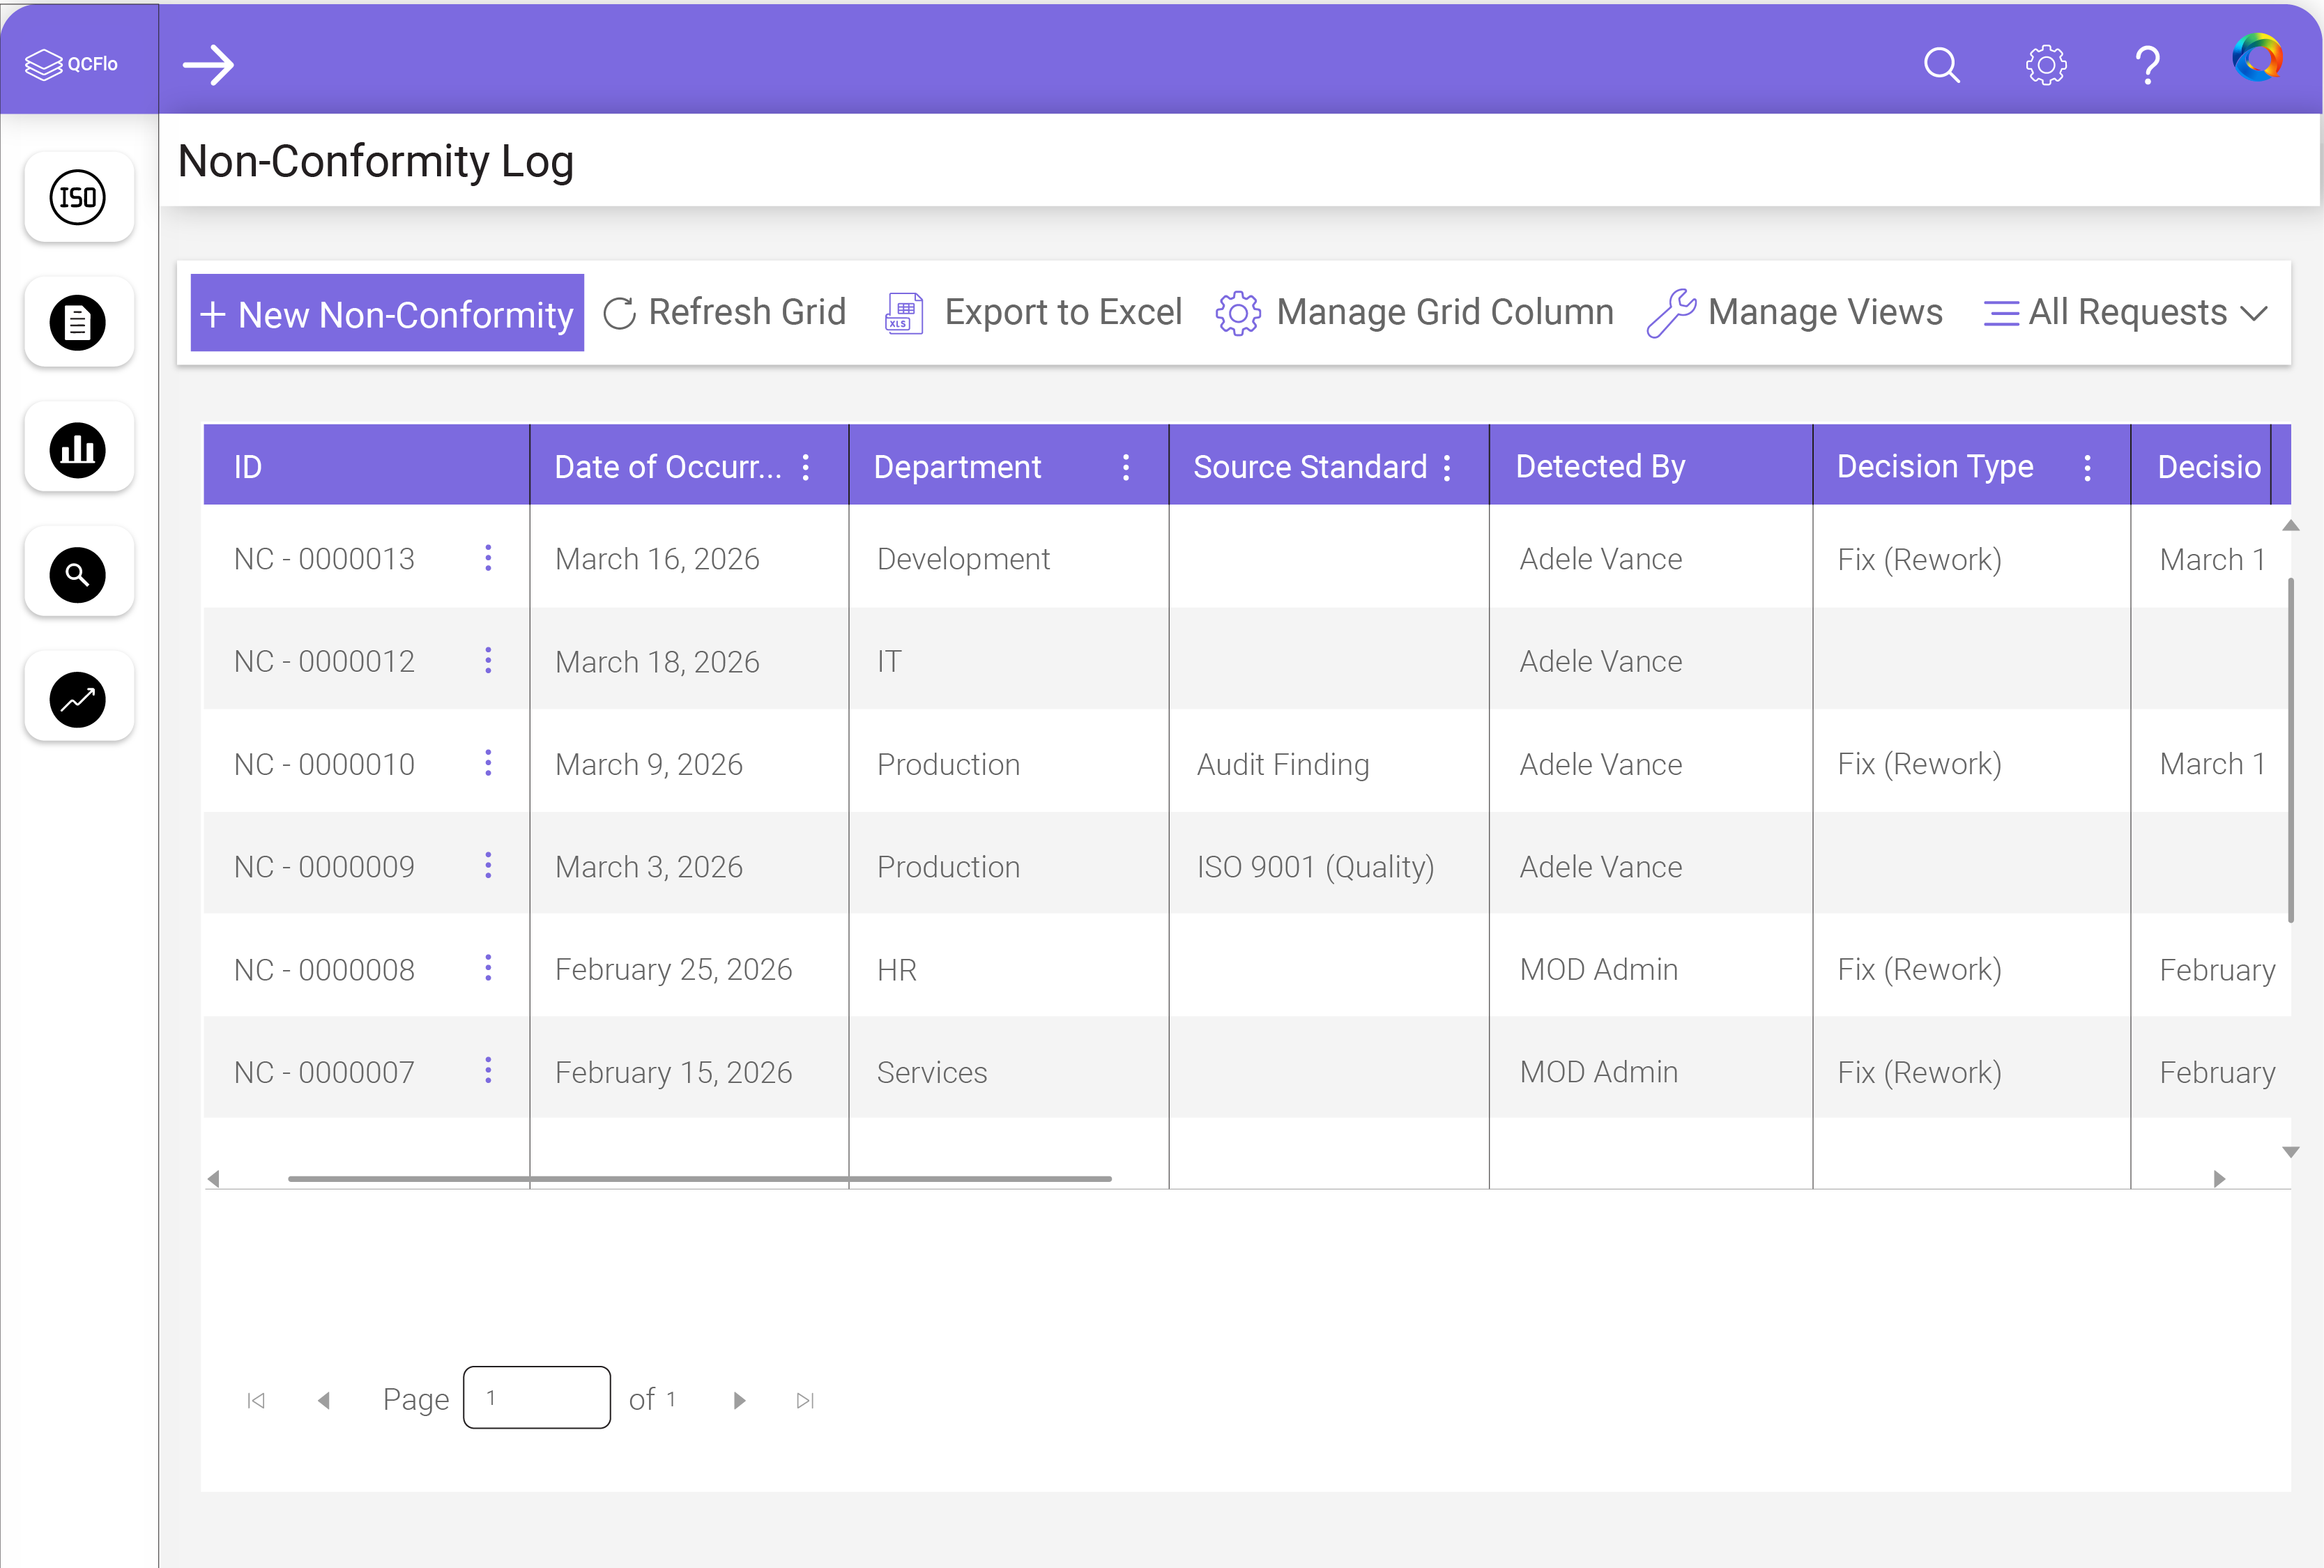Click Refresh Grid
Screen dimensions: 2324x1568
point(725,312)
